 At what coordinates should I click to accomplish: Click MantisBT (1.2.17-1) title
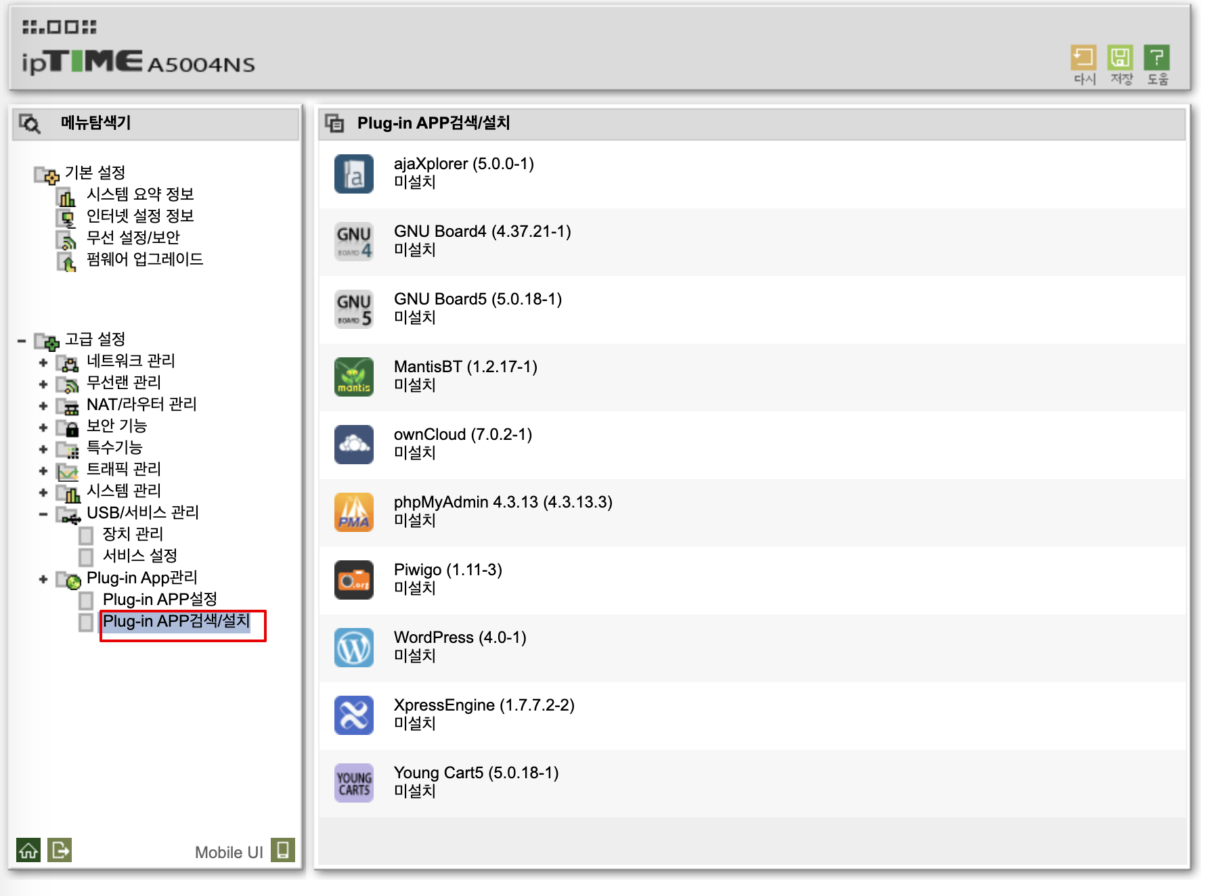pos(466,367)
